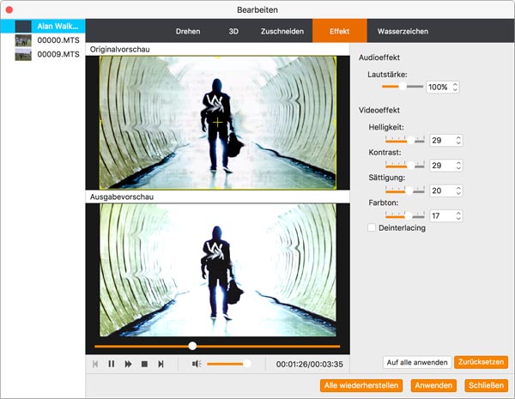Click the Anwenden button
This screenshot has height=399, width=515.
(x=433, y=385)
